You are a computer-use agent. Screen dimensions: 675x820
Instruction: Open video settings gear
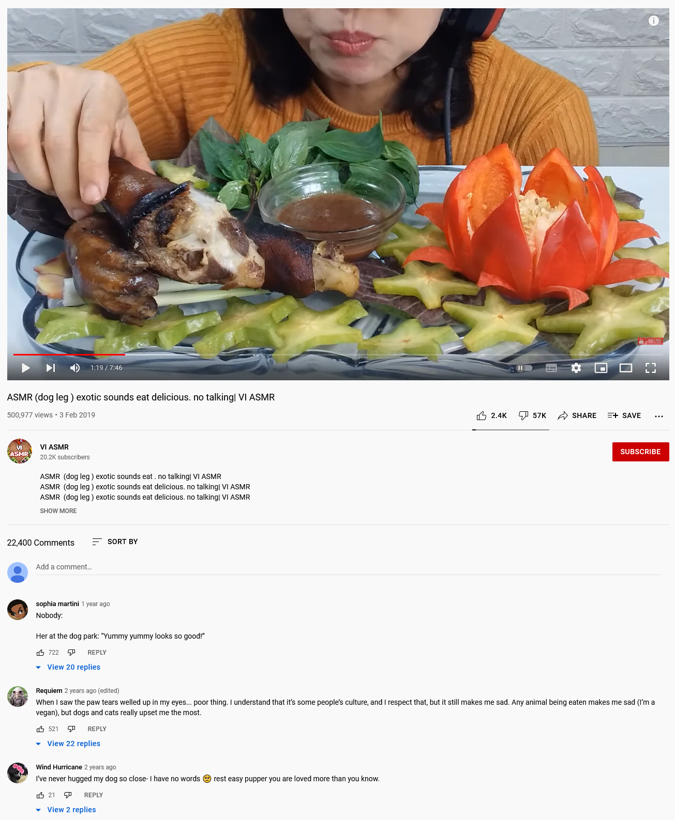point(576,368)
